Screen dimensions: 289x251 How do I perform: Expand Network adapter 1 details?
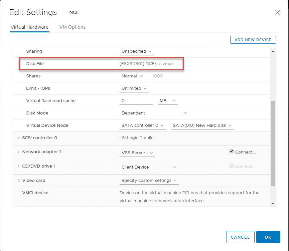(18, 152)
